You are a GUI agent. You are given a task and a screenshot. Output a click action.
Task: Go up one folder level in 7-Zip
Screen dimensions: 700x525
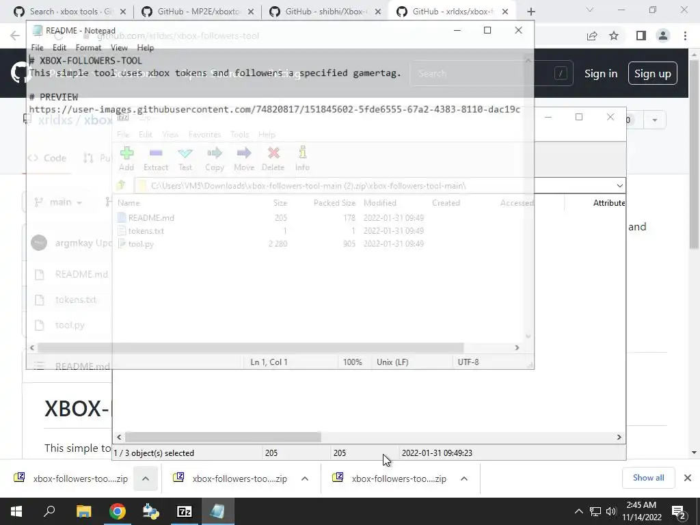coord(121,185)
